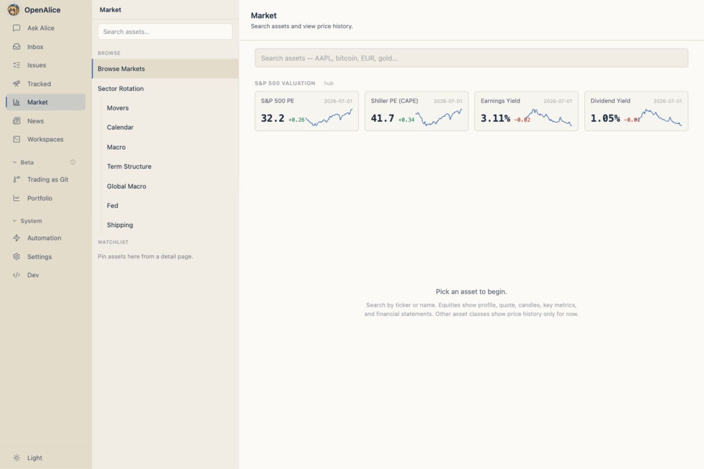Open the Dev page label

tap(33, 276)
